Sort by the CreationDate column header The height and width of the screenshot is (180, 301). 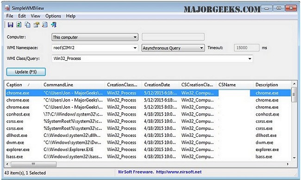click(x=161, y=85)
